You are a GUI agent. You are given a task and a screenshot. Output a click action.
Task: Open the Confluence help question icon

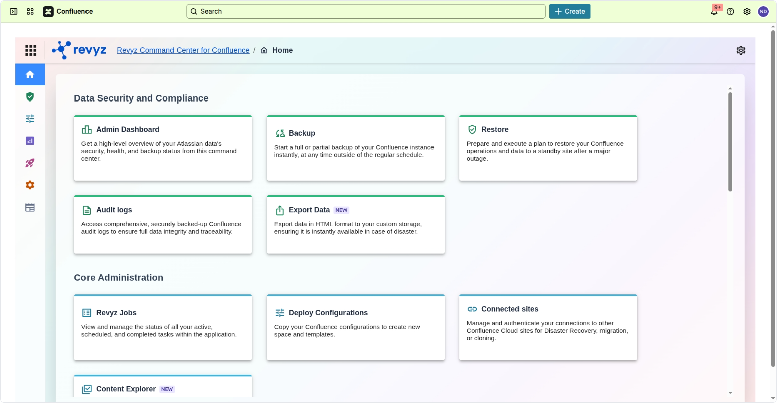click(x=730, y=11)
